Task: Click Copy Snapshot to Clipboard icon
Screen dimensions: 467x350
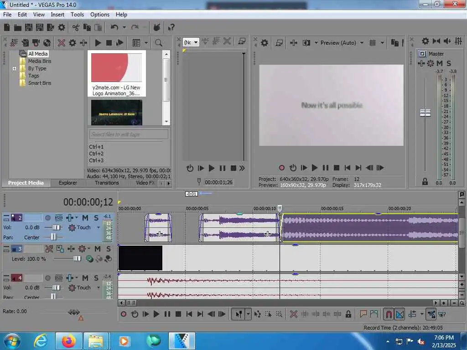Action: (x=394, y=43)
